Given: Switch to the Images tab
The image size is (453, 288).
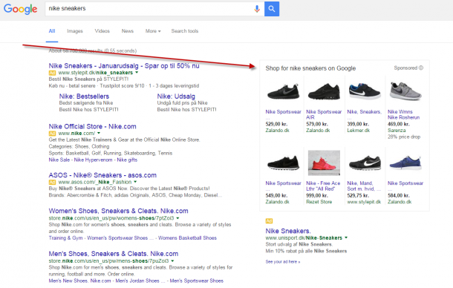Looking at the screenshot, I should click(75, 31).
